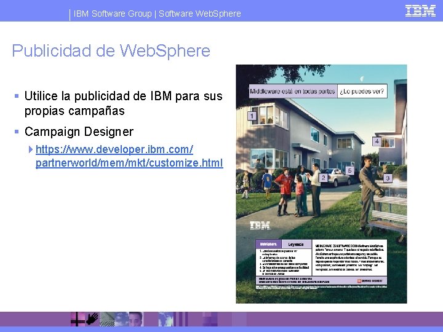Viewport: 443px width, 332px height.
Task: Click the WebSphere tab in ad legend
Action: click(268, 244)
